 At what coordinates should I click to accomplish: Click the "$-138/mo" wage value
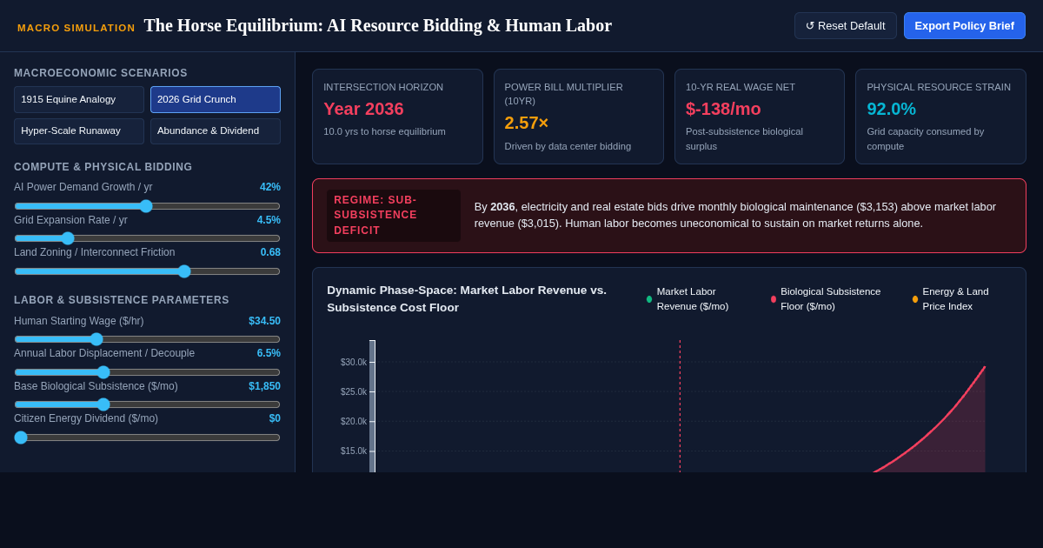723,109
